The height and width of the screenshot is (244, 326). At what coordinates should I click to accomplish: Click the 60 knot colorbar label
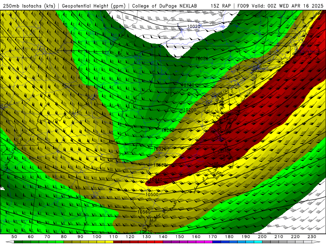click(31, 237)
